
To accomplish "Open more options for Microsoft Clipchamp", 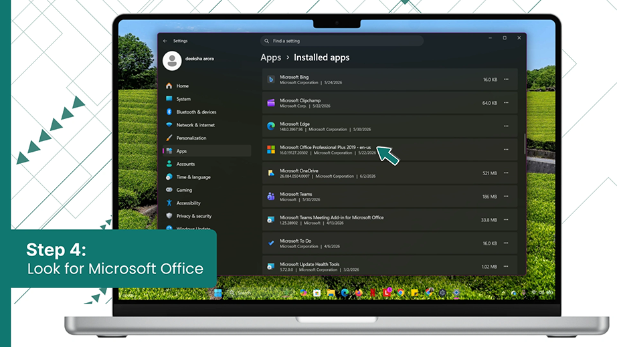I will coord(506,102).
